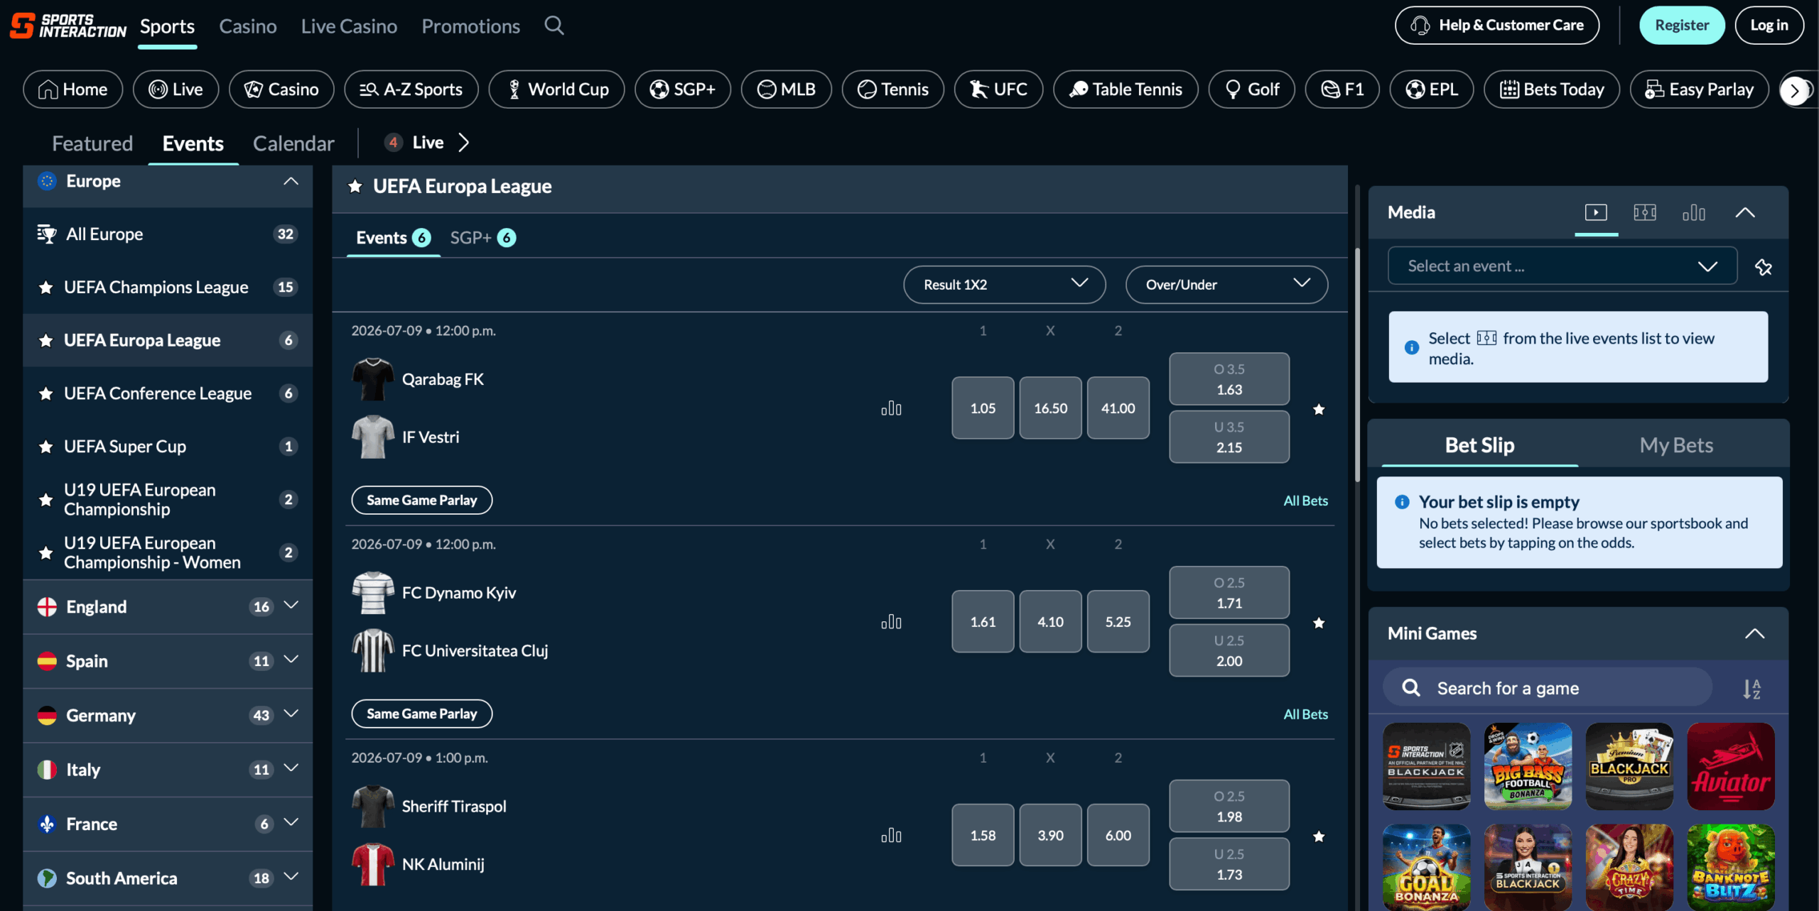Select the Media video player icon
The width and height of the screenshot is (1819, 911).
point(1596,212)
